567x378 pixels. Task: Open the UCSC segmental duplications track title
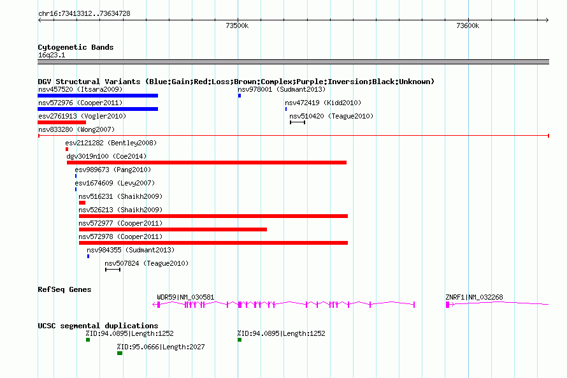(98, 326)
